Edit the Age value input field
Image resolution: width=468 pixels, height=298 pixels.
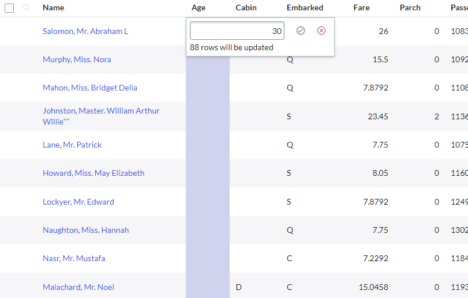tap(237, 31)
